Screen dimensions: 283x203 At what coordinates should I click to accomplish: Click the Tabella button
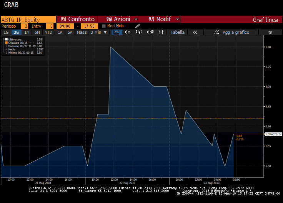pyautogui.click(x=178, y=32)
